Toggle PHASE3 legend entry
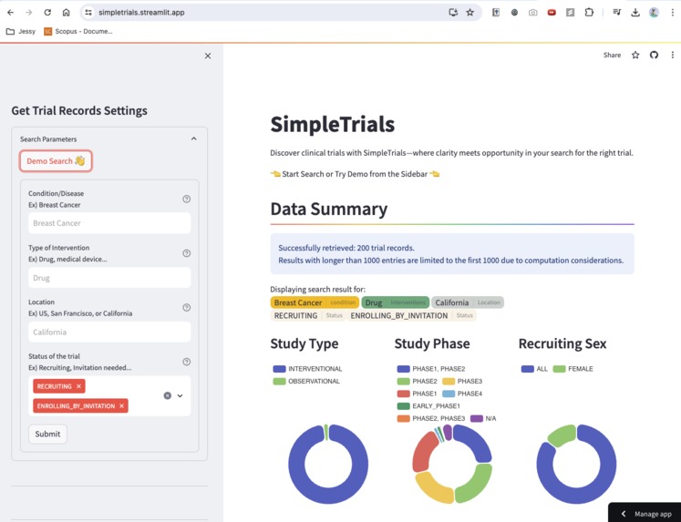681x522 pixels. (x=462, y=382)
